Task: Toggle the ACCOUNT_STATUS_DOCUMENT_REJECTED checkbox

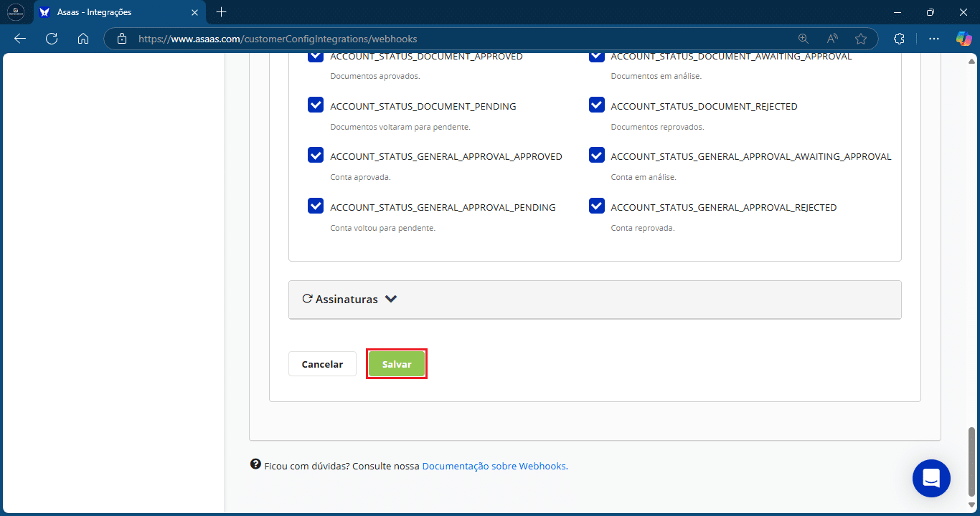Action: pos(597,105)
